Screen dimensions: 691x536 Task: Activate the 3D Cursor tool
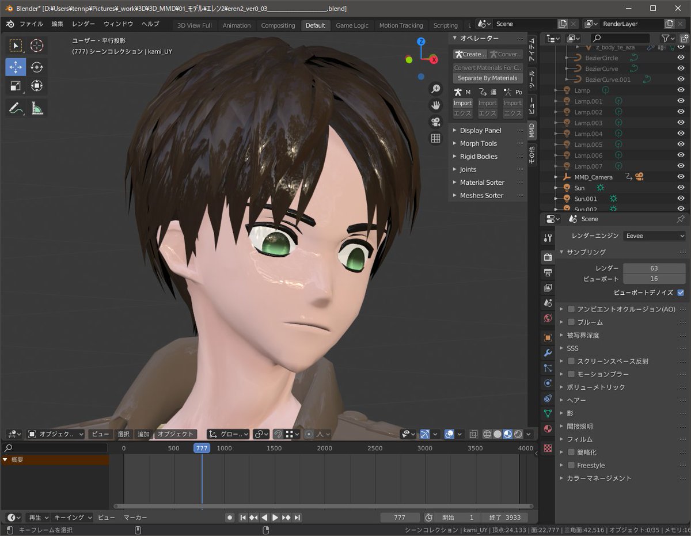click(37, 46)
